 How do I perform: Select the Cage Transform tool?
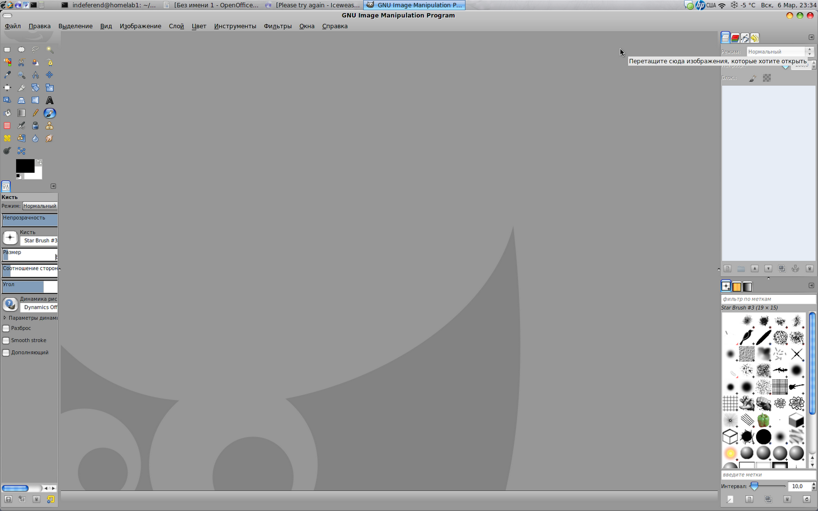click(x=21, y=151)
